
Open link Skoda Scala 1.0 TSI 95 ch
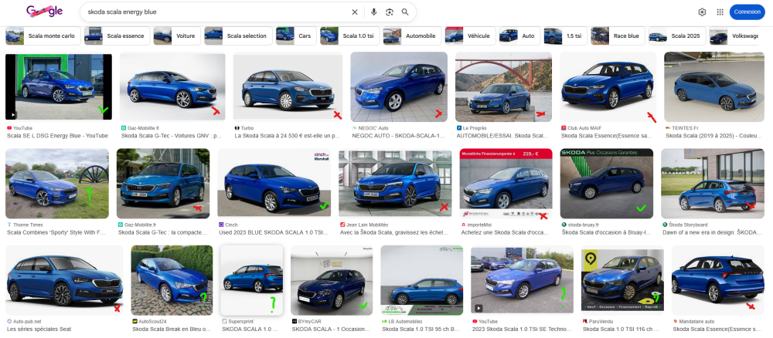point(421,330)
